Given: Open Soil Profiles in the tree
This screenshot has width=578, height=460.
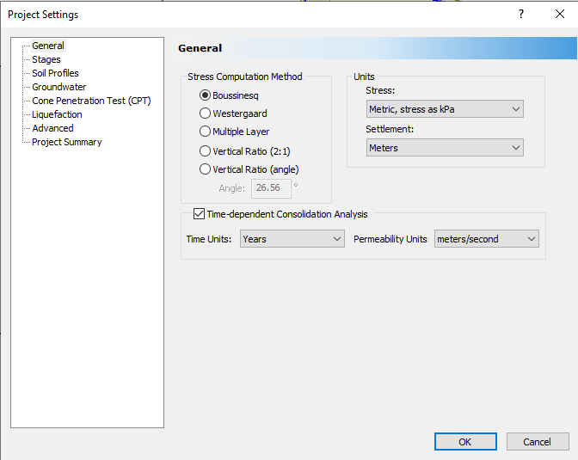Looking at the screenshot, I should pos(55,73).
